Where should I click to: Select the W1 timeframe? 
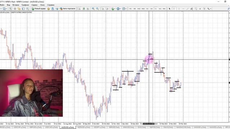click(160, 9)
